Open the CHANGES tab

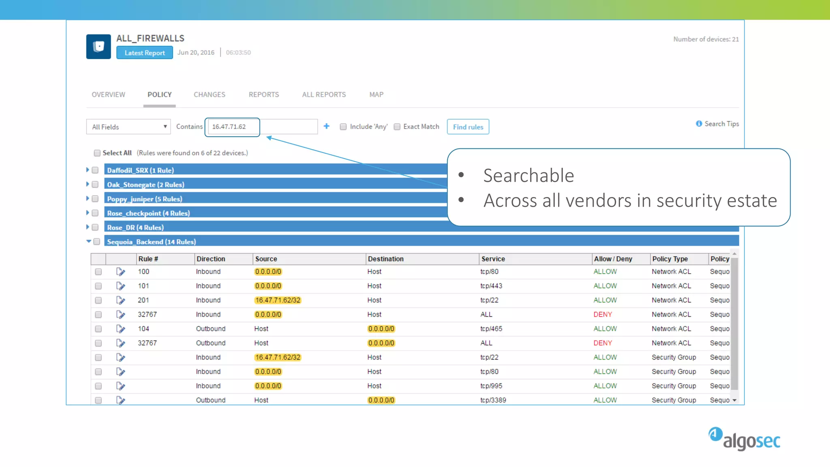tap(210, 94)
